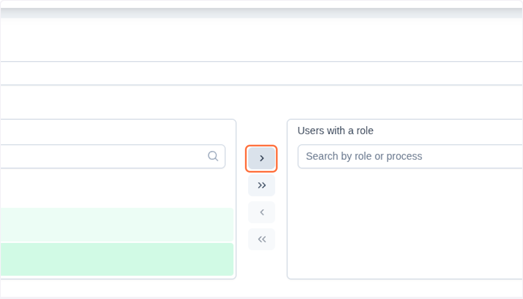This screenshot has width=523, height=299.
Task: Move all users left with double arrow
Action: (261, 239)
